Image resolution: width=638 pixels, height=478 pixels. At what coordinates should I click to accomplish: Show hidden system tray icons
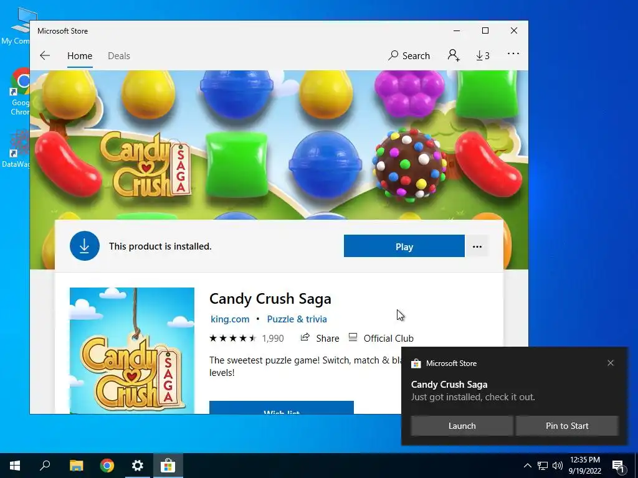coord(527,466)
